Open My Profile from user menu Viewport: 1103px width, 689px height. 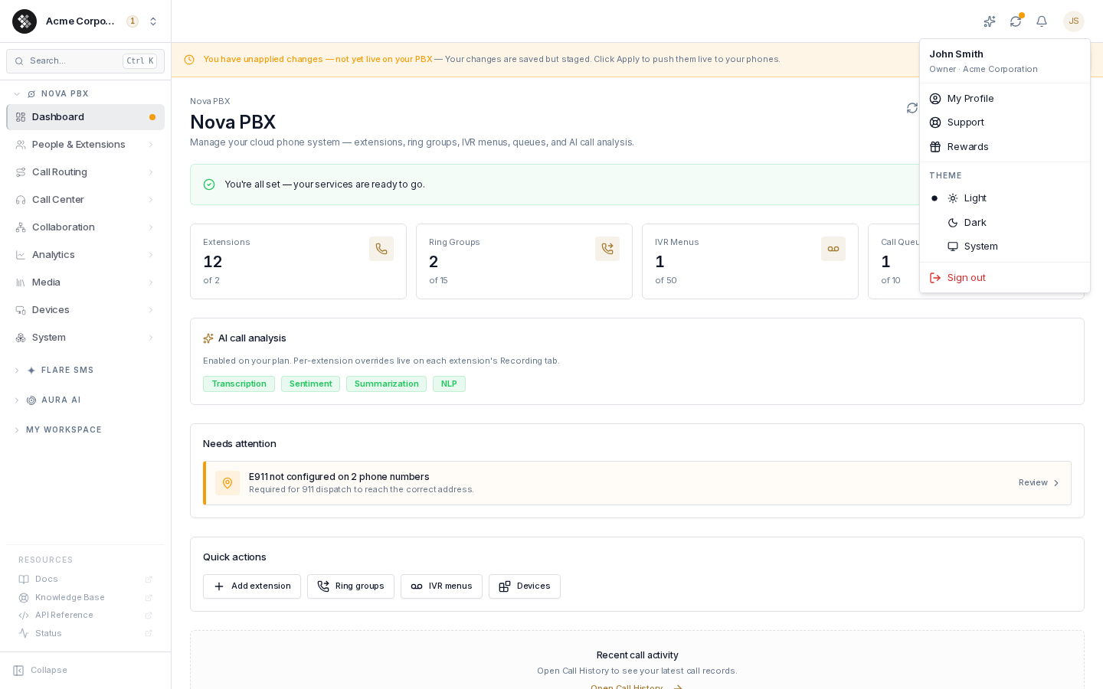pos(1005,99)
